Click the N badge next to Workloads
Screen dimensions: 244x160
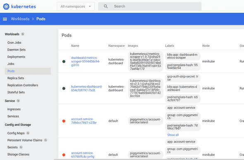tap(23, 34)
